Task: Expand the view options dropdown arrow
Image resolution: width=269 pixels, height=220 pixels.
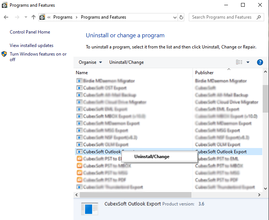Action: coord(248,62)
